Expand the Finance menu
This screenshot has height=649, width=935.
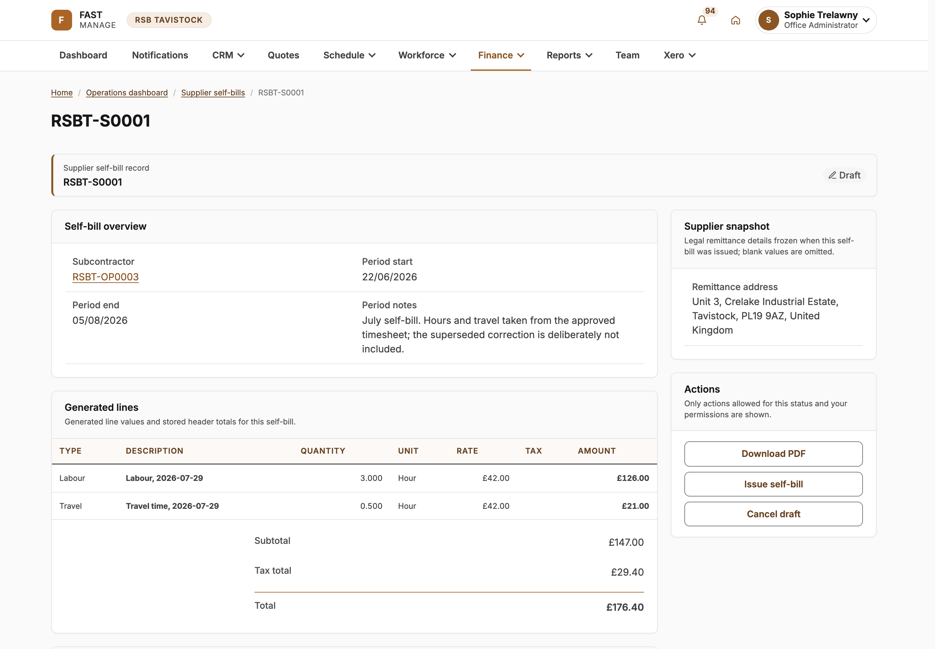coord(501,55)
